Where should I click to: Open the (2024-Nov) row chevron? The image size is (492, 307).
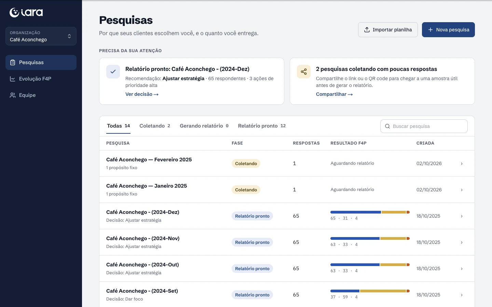(462, 243)
